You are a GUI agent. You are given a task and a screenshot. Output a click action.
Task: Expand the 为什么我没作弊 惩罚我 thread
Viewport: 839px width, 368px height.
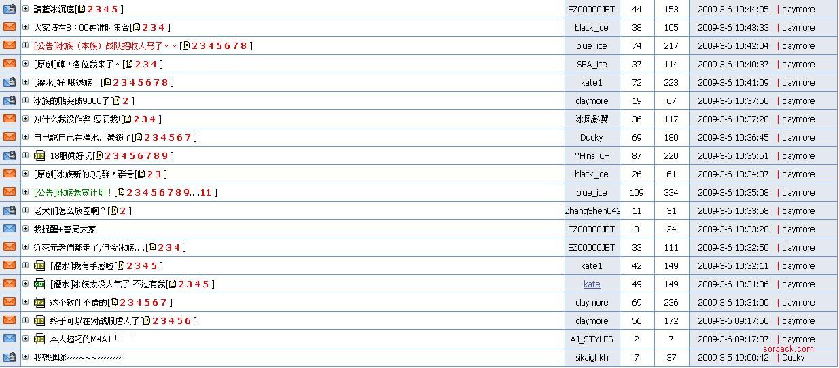click(x=26, y=119)
